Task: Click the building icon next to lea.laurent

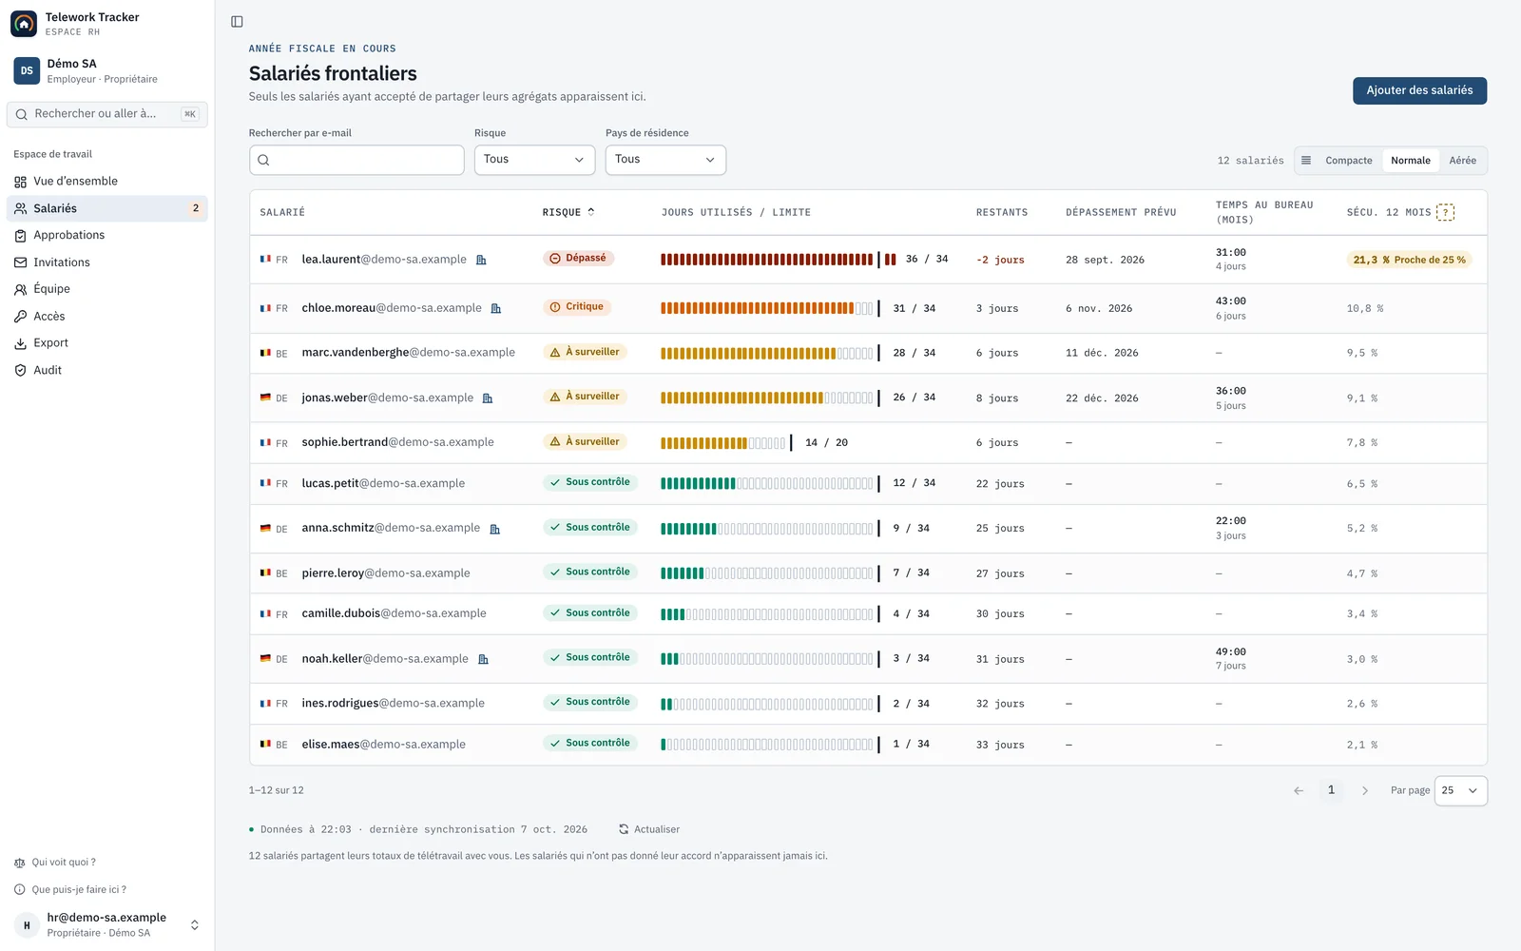Action: (x=481, y=260)
